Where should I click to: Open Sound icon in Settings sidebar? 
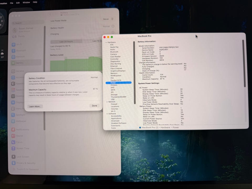tap(13, 136)
